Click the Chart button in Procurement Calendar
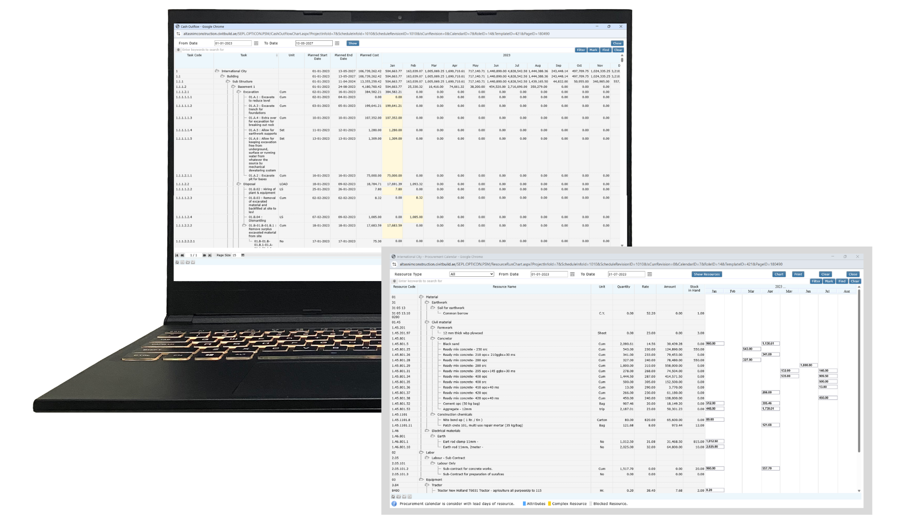The height and width of the screenshot is (518, 922). click(778, 274)
